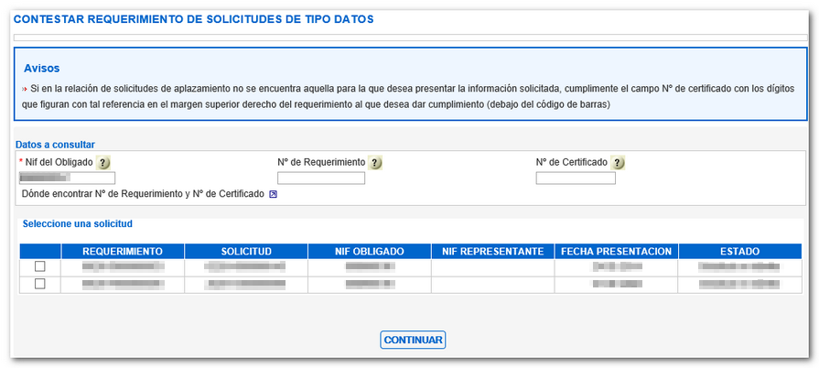Tick the first solicitud row checkbox

click(x=39, y=266)
